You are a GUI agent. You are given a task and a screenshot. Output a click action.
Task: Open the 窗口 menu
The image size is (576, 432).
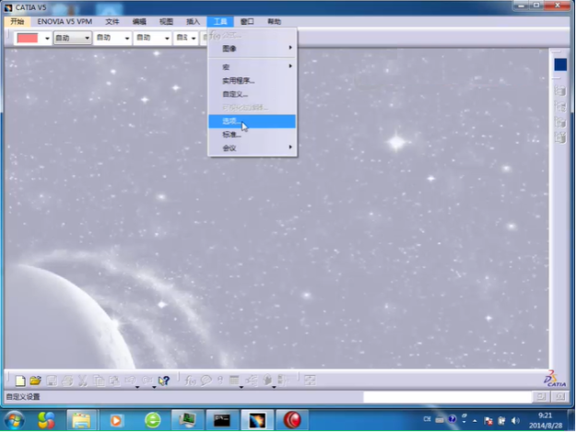click(247, 22)
